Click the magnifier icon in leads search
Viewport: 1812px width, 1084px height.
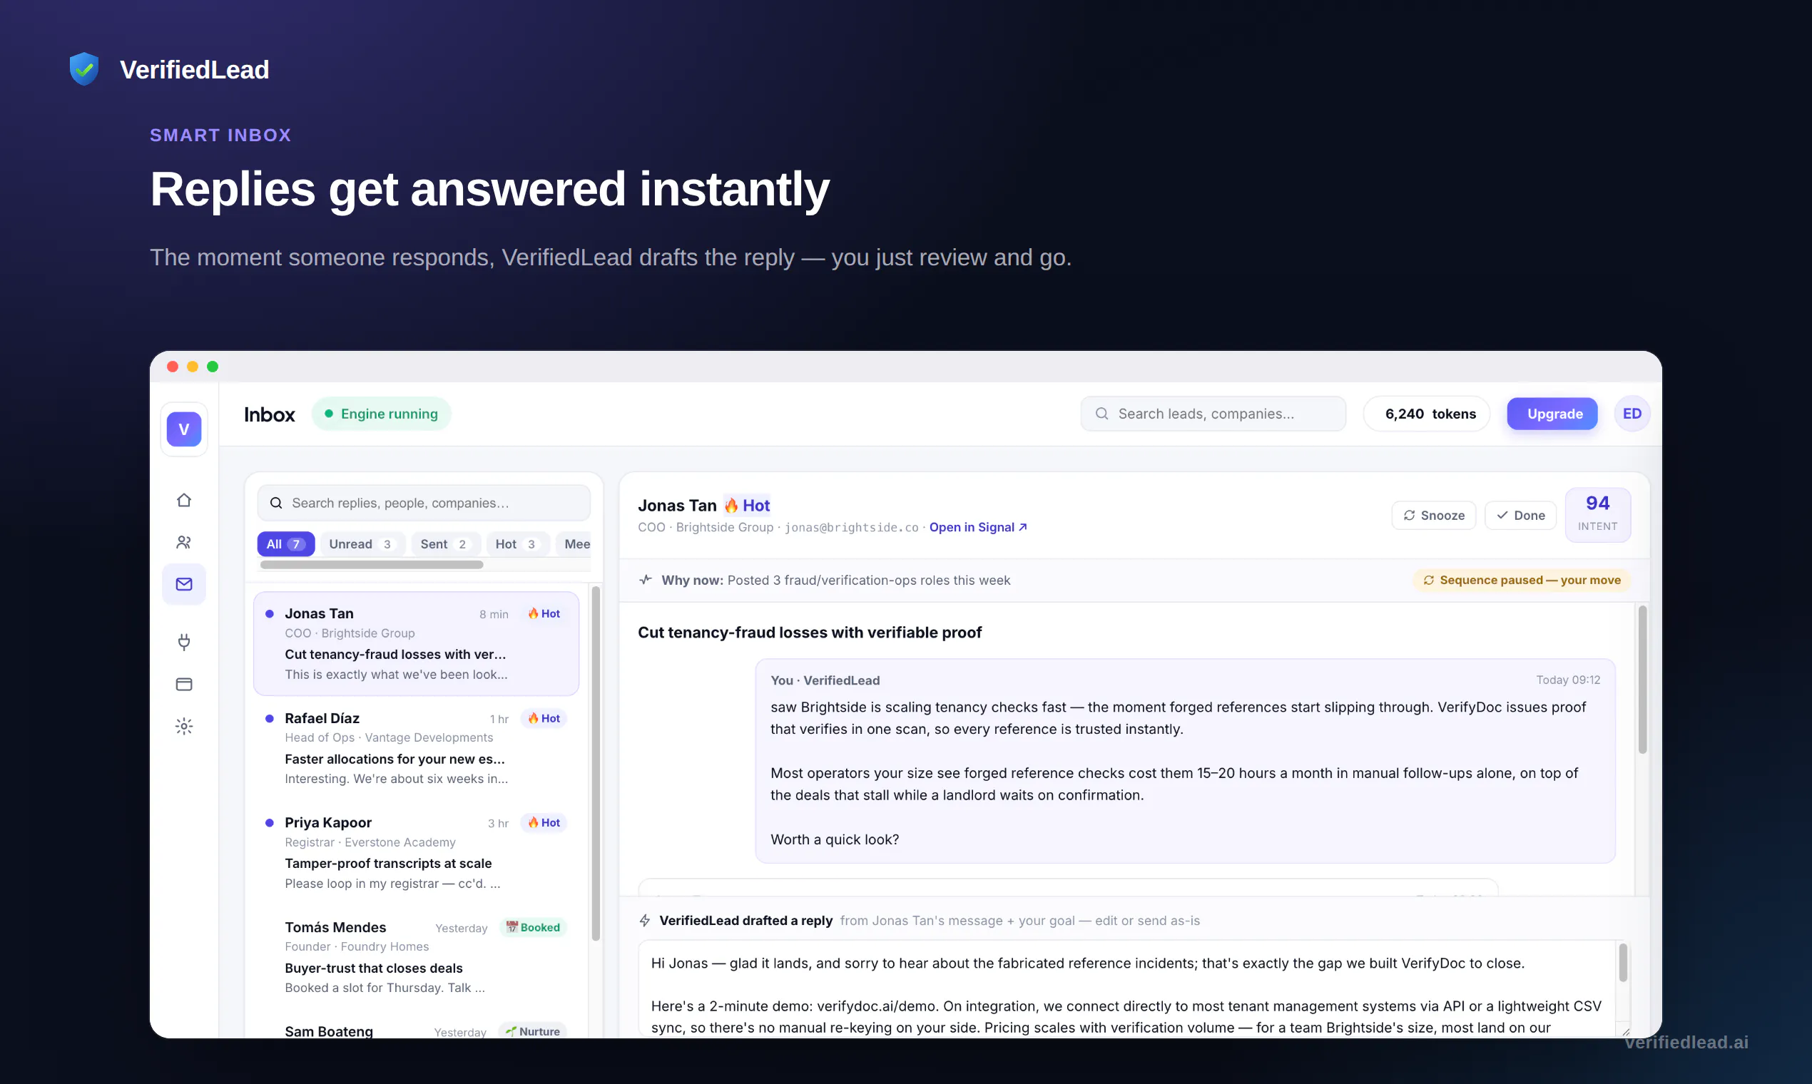pos(1101,414)
